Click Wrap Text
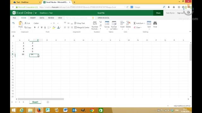This screenshot has height=113, width=202. (x=80, y=23)
